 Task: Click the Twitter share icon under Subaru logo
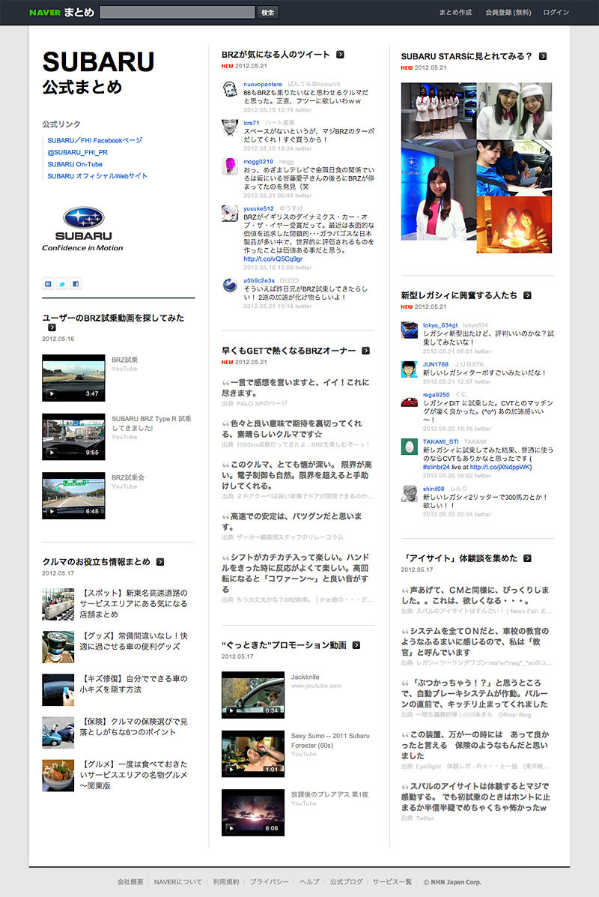(61, 284)
